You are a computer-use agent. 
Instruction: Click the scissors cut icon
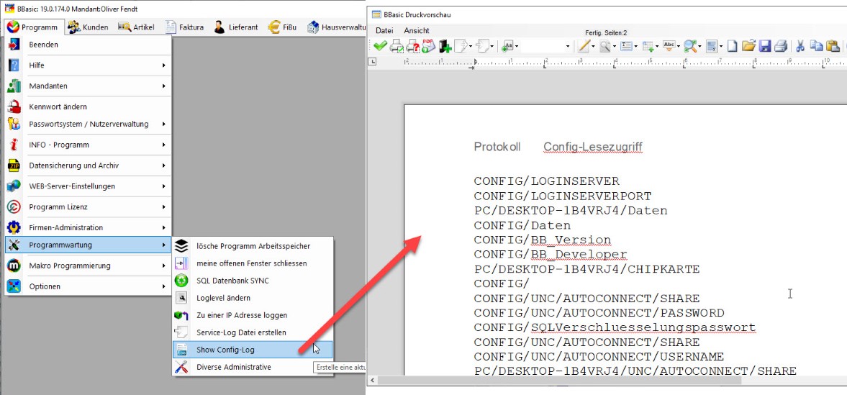[x=800, y=47]
